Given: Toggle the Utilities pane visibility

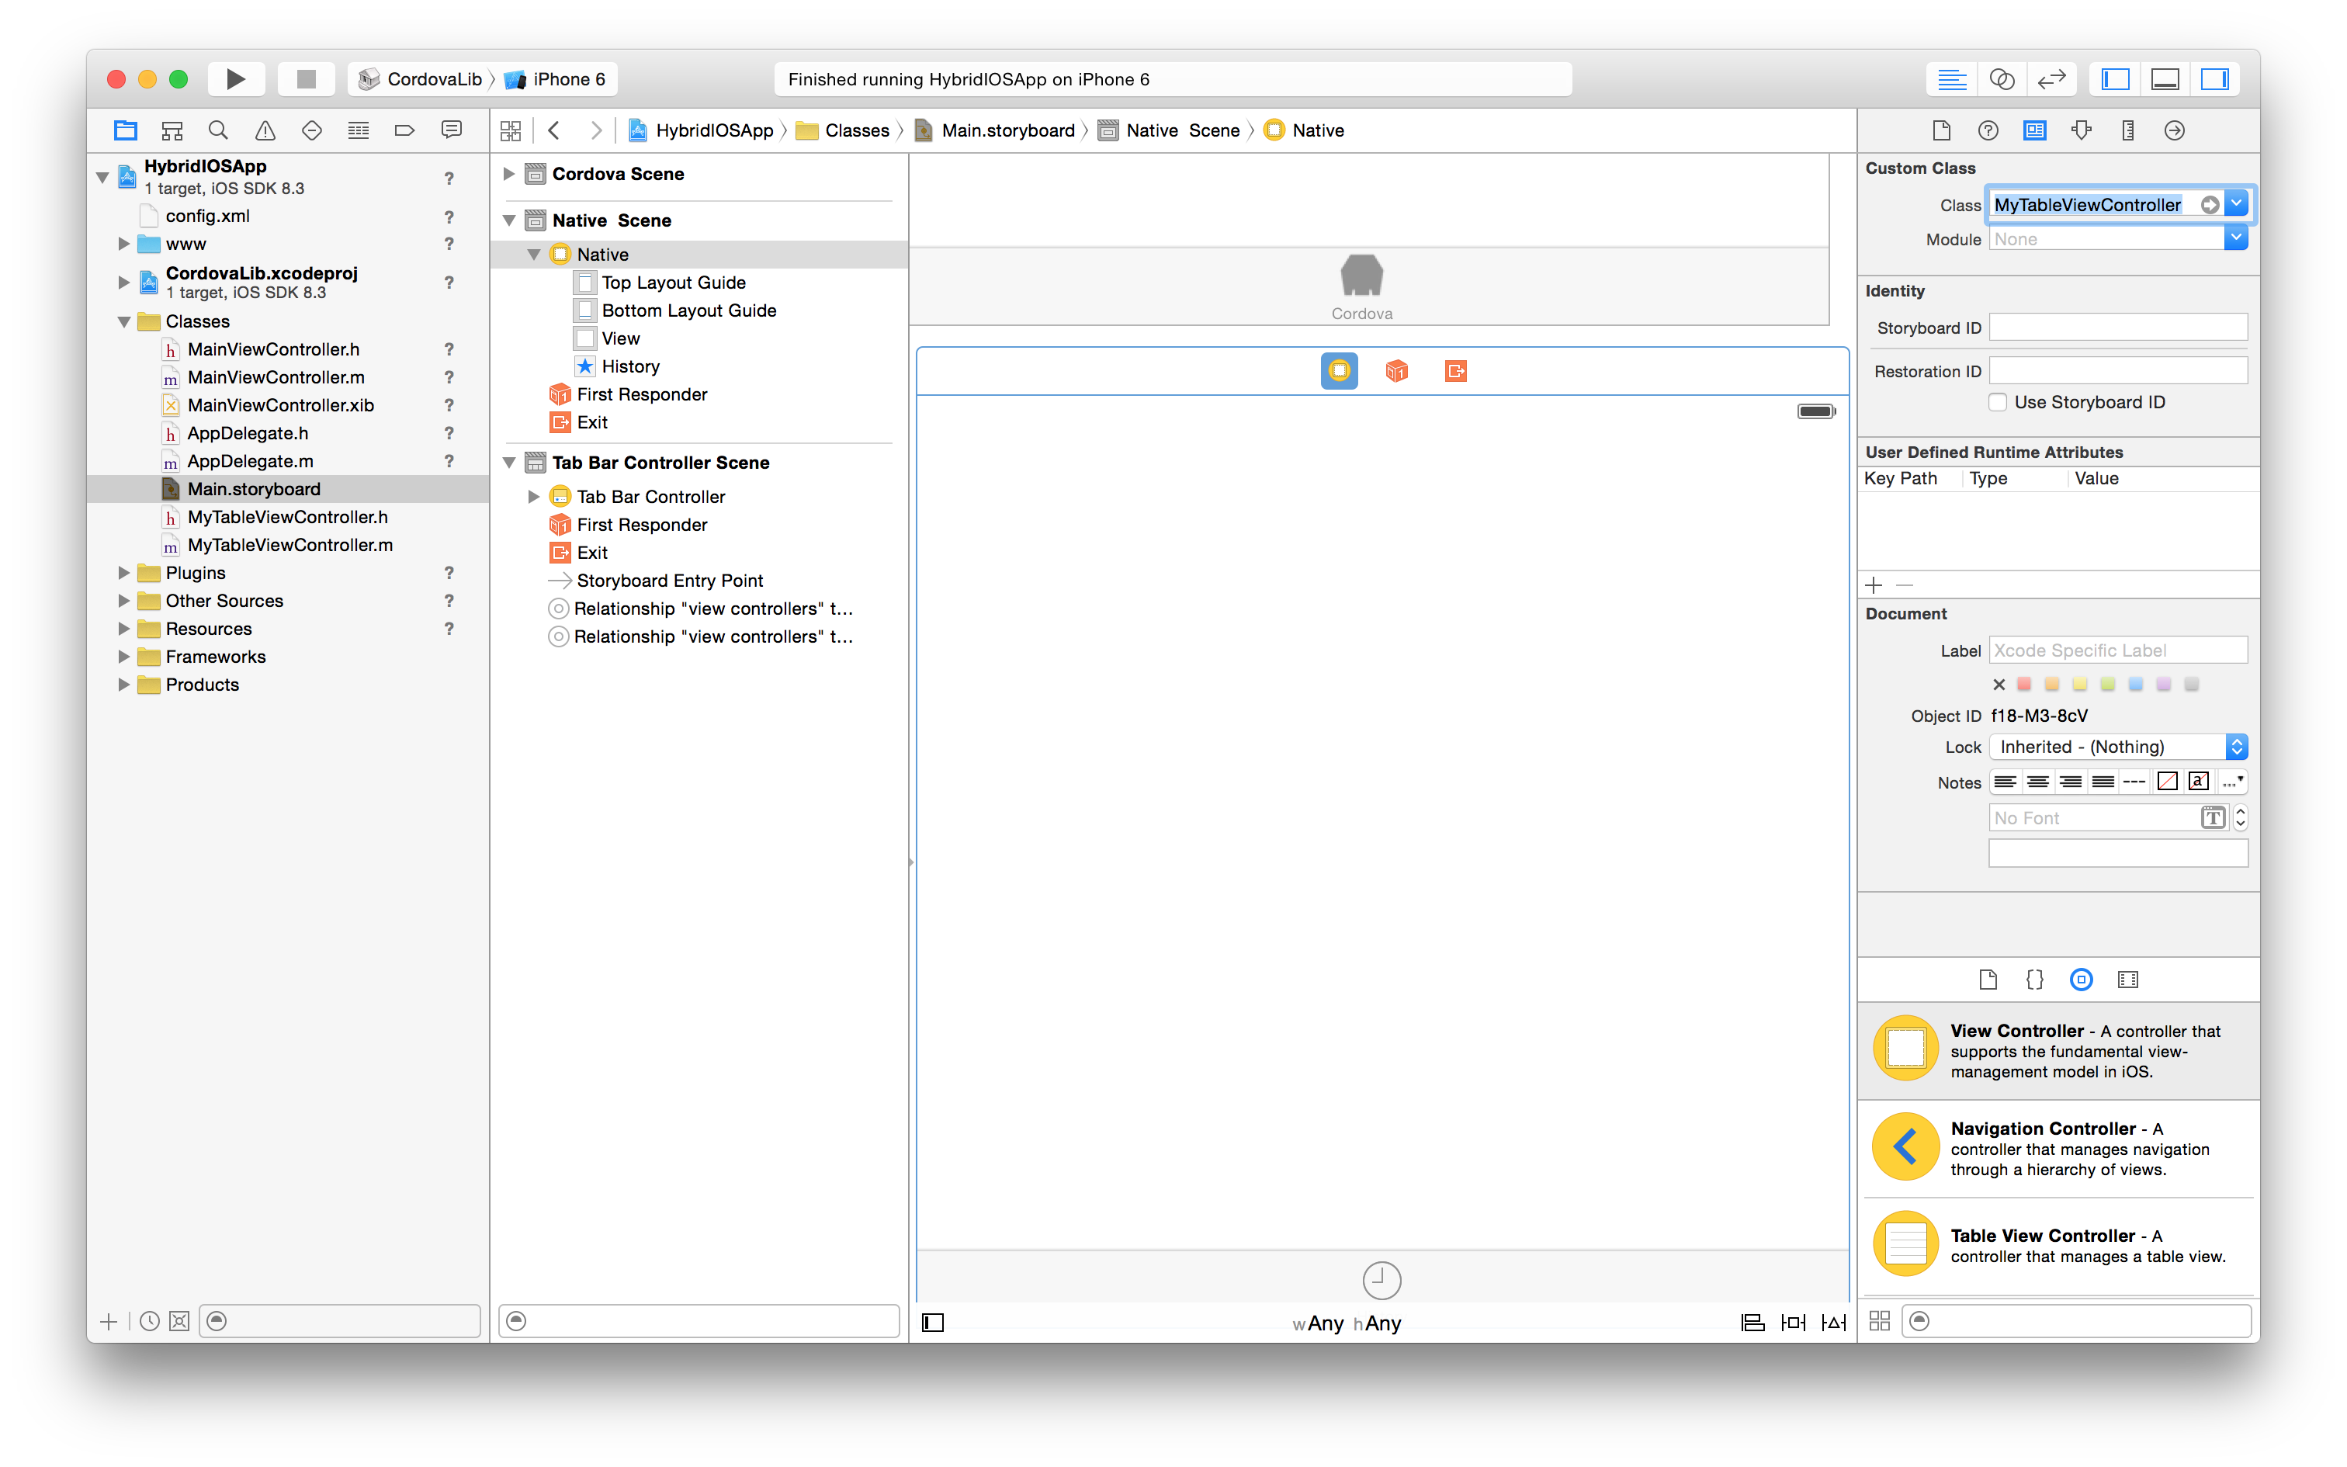Looking at the screenshot, I should coord(2215,78).
